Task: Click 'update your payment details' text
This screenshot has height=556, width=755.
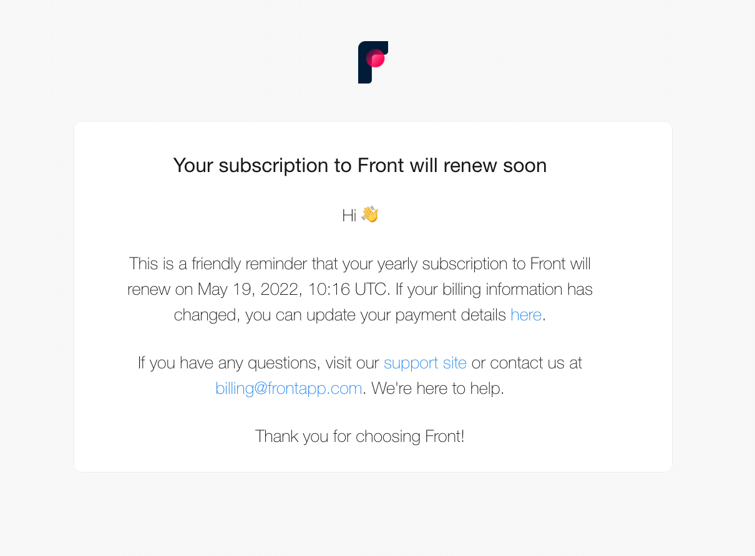Action: pos(406,315)
